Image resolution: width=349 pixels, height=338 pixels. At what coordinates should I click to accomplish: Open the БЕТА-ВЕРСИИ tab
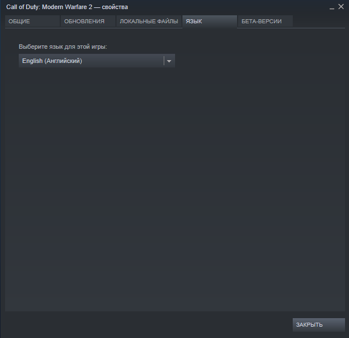tap(265, 22)
